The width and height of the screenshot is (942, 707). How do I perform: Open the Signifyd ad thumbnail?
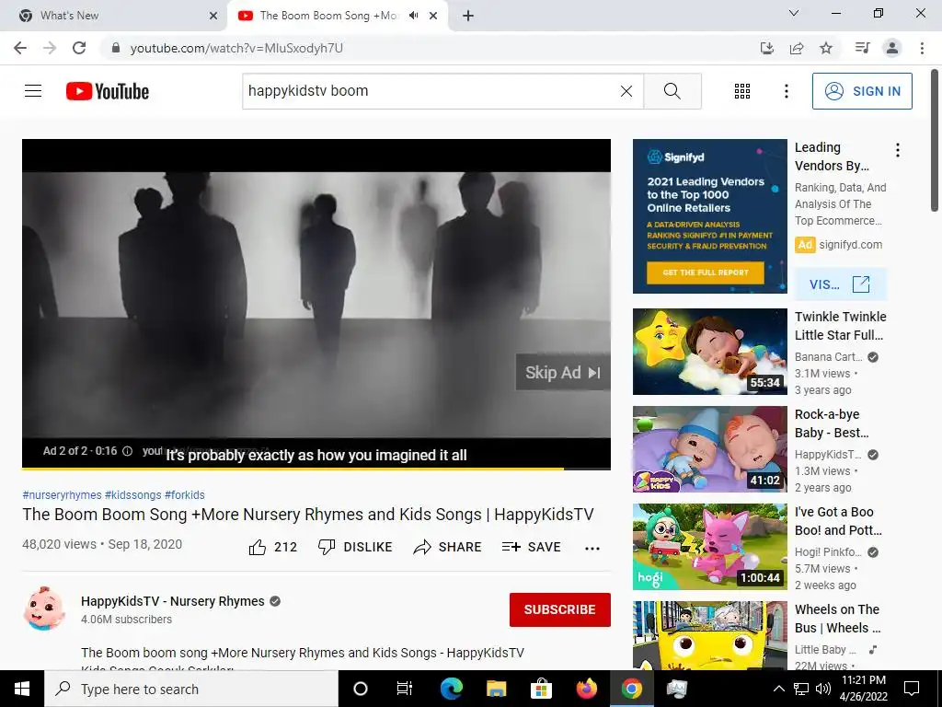(709, 216)
